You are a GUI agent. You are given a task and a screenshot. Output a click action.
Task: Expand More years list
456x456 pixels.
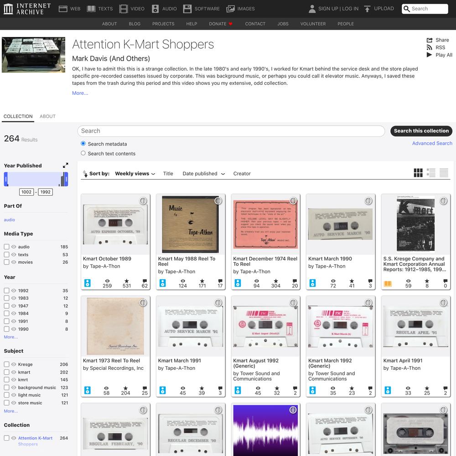11,337
